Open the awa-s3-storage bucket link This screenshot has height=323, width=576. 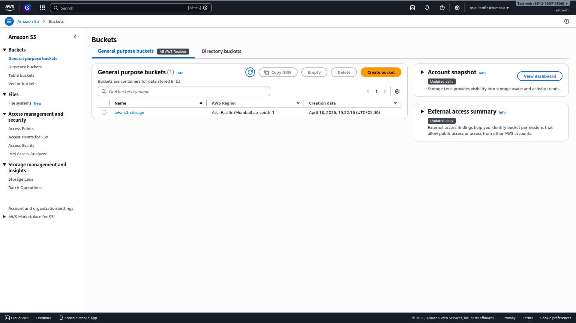129,112
